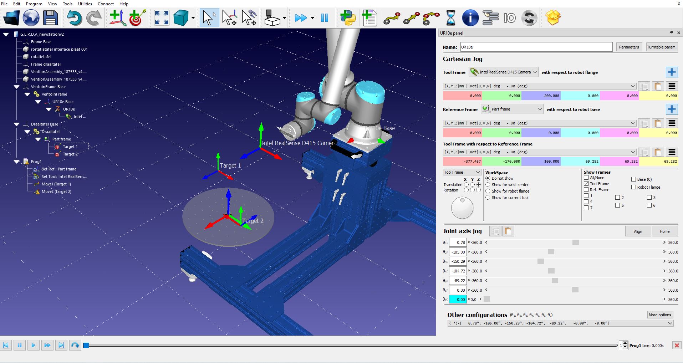Collapse the VentoinFrame Base tree node

click(17, 87)
